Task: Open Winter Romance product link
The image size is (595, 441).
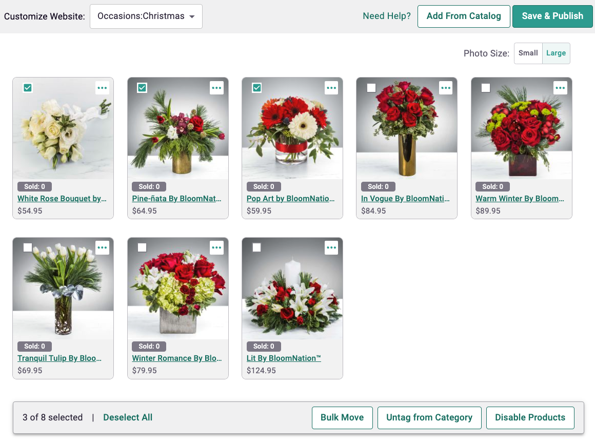Action: coord(177,358)
